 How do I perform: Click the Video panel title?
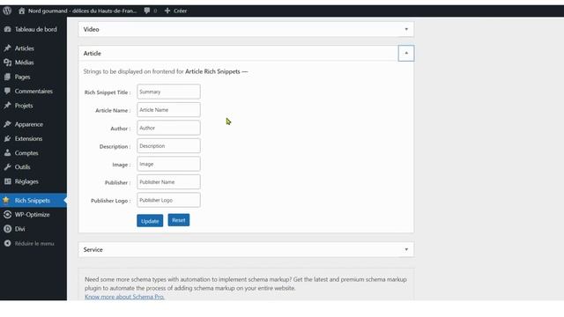91,29
